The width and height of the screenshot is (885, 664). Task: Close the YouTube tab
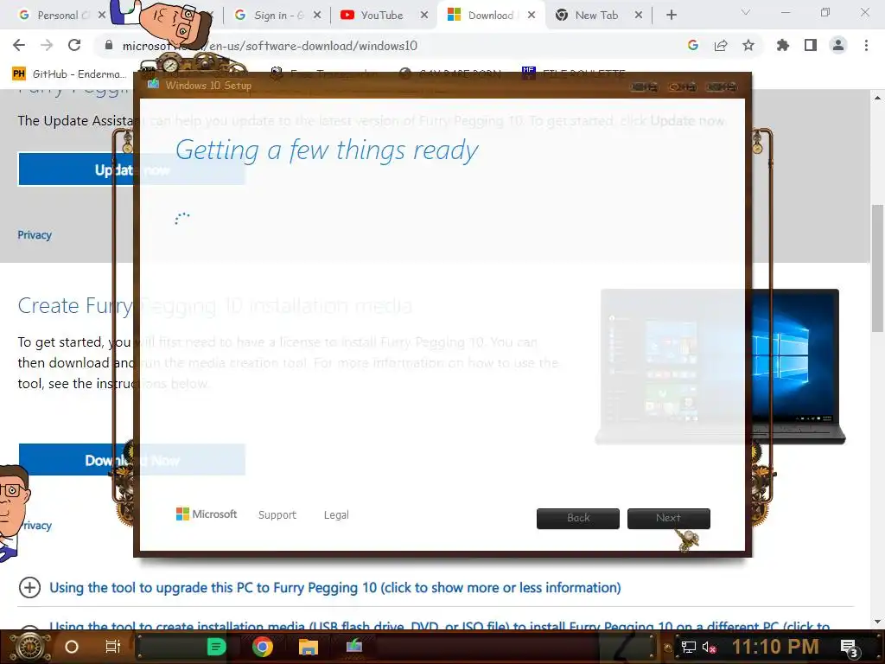click(x=424, y=16)
